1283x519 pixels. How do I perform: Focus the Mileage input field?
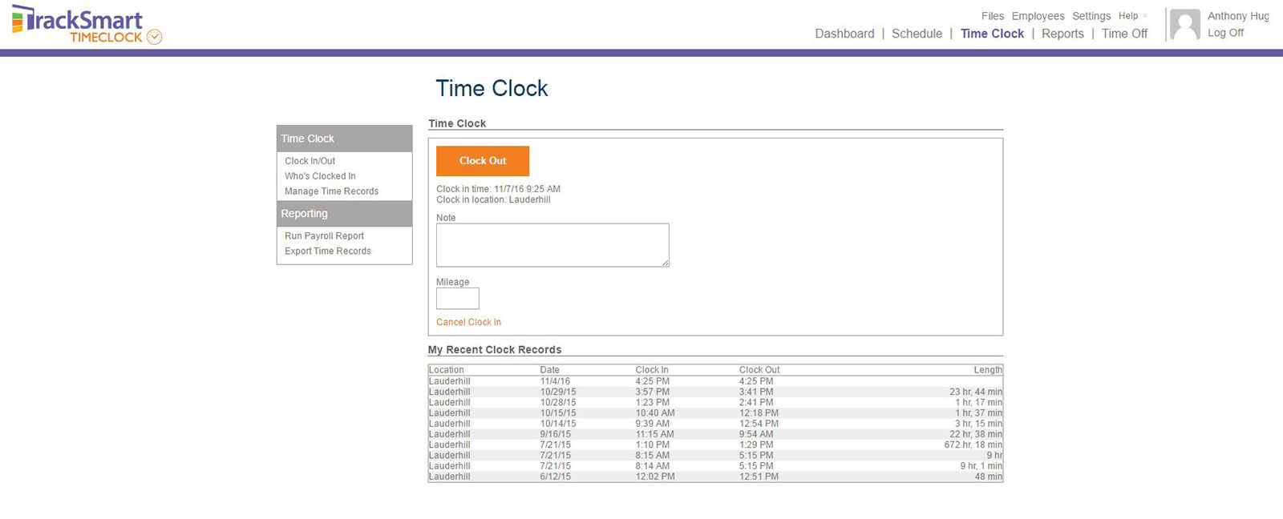tap(457, 299)
